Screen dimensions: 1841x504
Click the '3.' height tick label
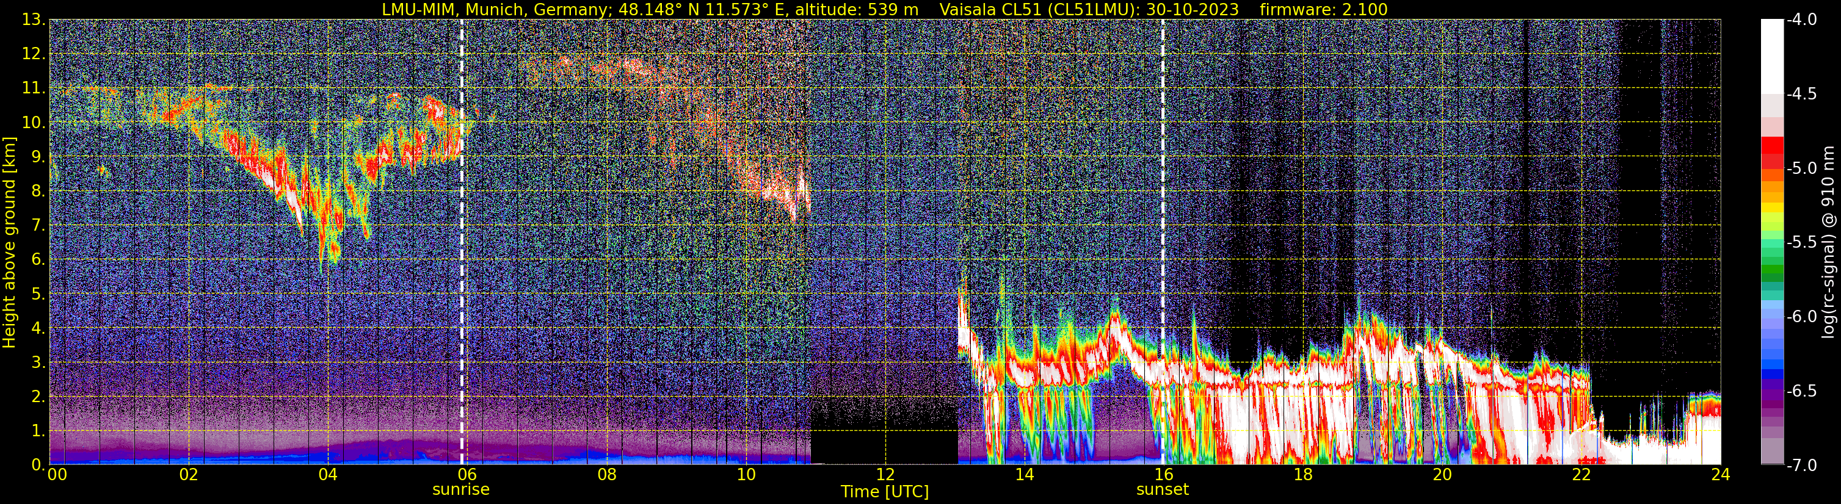click(37, 362)
